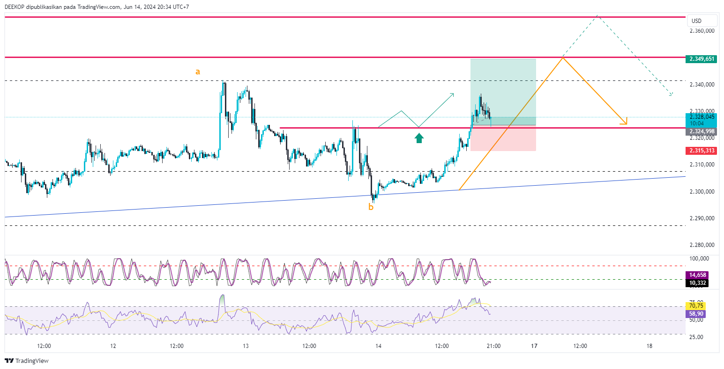Click the 25,00 RSI scale value
Viewport: 724px width, 369px height.
(696, 337)
